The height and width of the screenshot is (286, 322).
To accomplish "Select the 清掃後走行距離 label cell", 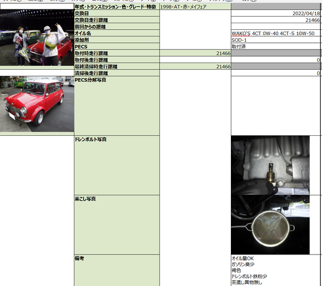I will pos(117,73).
